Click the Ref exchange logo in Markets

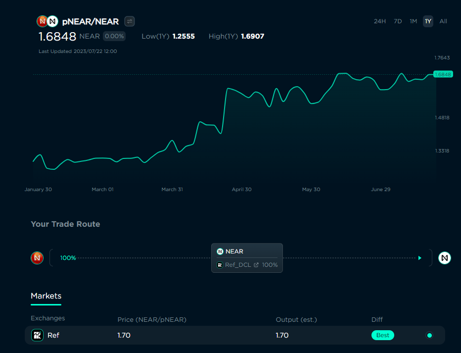point(38,335)
